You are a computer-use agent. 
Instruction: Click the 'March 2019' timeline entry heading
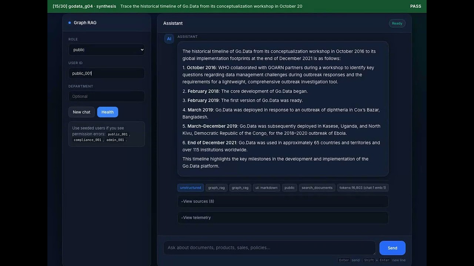(200, 110)
